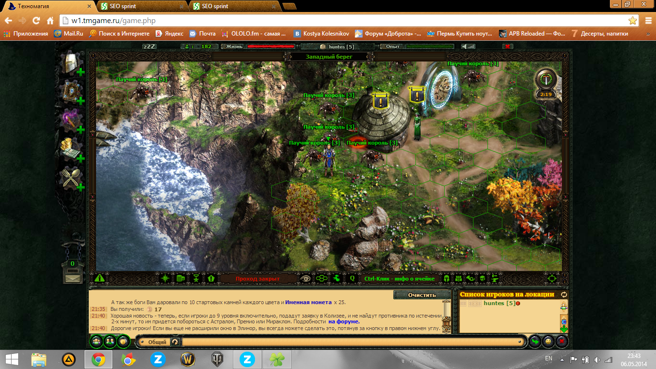Open the mailbox with 0 messages
This screenshot has width=656, height=369.
point(72,272)
